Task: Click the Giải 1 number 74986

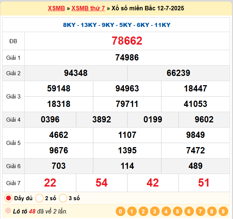Action: tap(127, 58)
